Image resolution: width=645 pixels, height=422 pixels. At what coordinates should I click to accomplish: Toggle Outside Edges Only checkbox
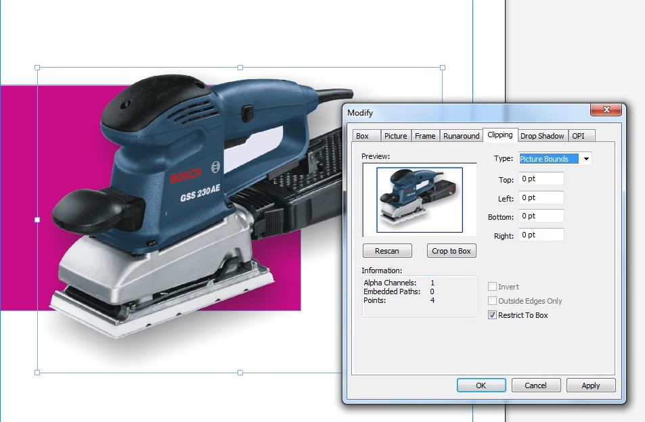[492, 301]
